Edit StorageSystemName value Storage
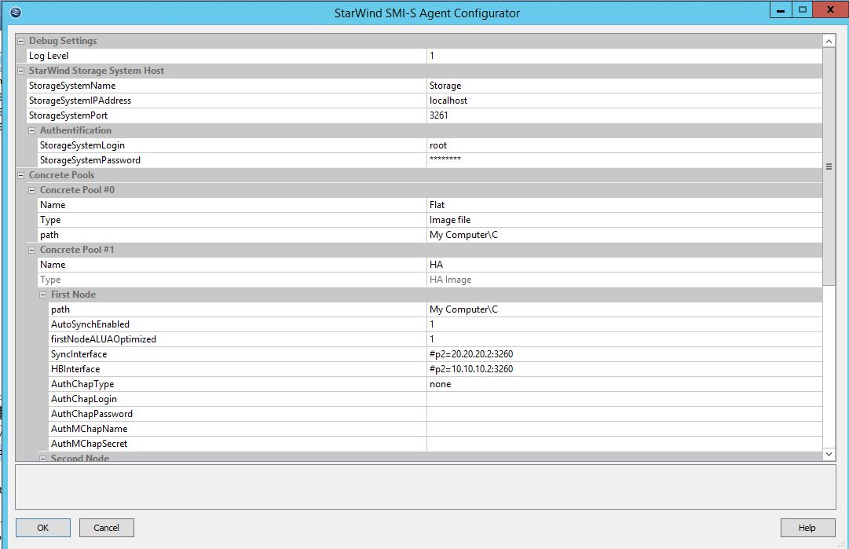 624,86
